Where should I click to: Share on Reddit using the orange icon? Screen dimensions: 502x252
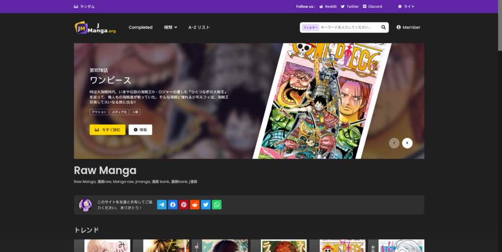195,205
